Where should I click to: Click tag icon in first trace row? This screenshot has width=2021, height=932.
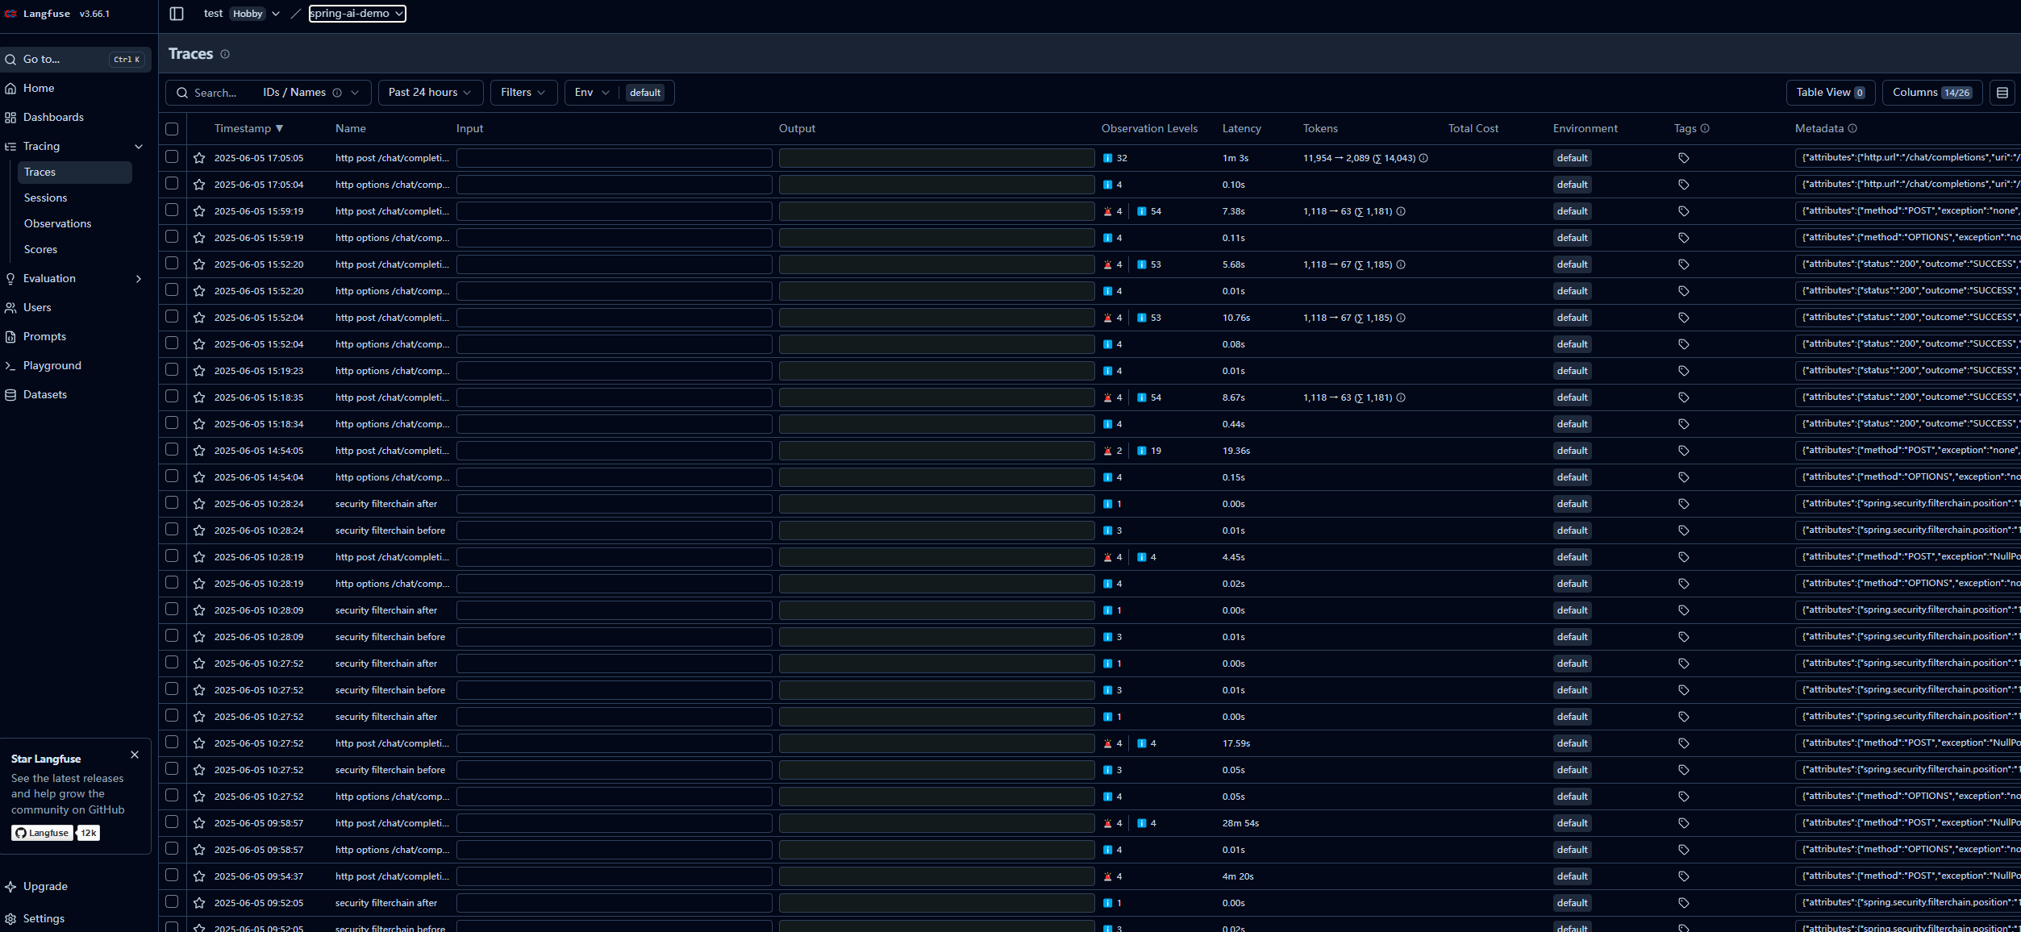coord(1684,158)
